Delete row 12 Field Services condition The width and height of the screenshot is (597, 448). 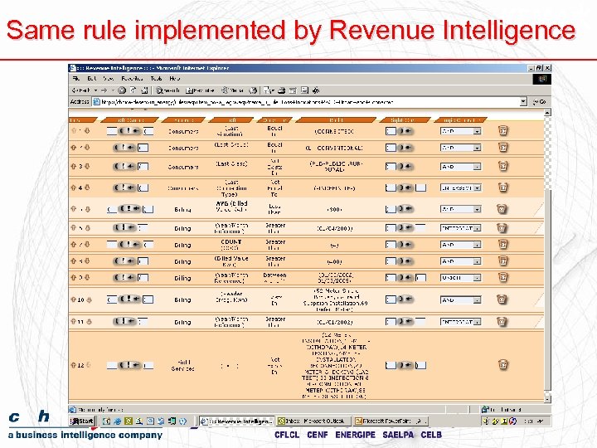pos(502,364)
